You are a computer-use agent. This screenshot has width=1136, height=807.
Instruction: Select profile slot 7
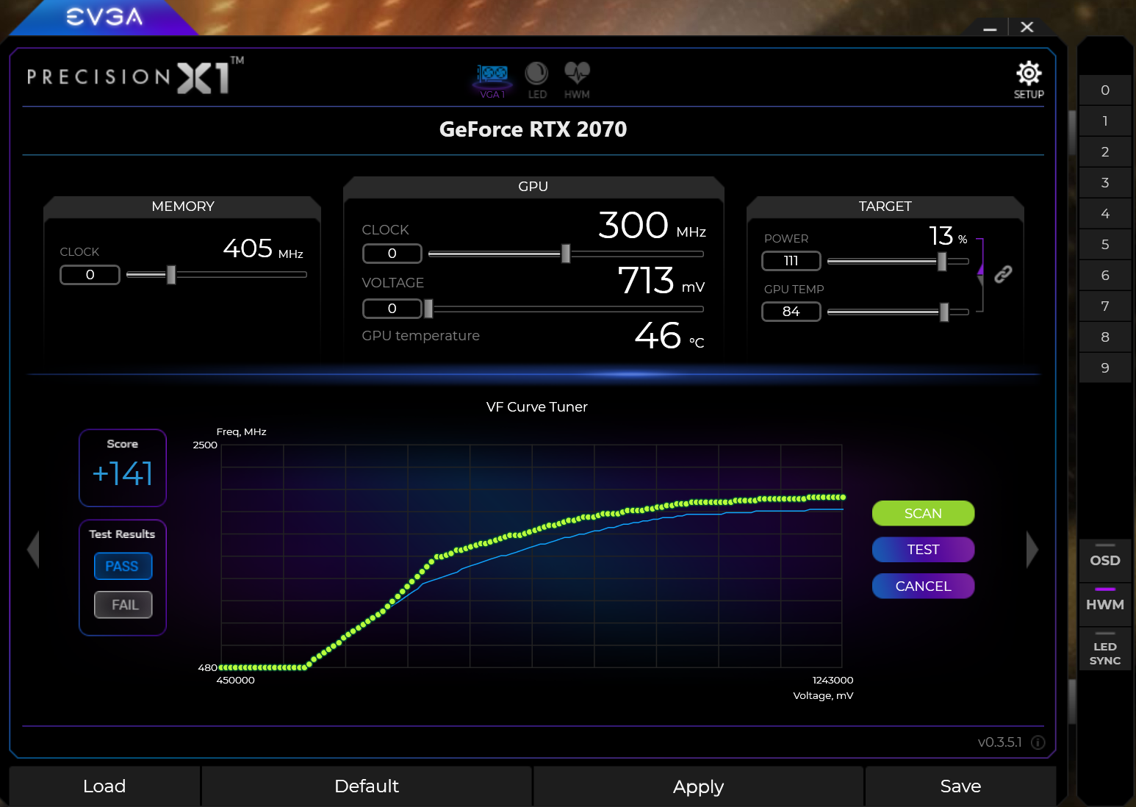(x=1105, y=306)
